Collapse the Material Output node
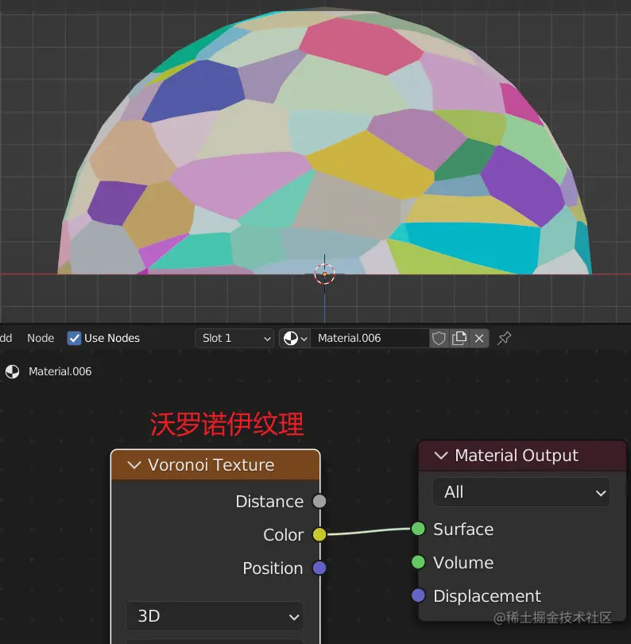Screen dimensions: 631x644 (x=441, y=456)
